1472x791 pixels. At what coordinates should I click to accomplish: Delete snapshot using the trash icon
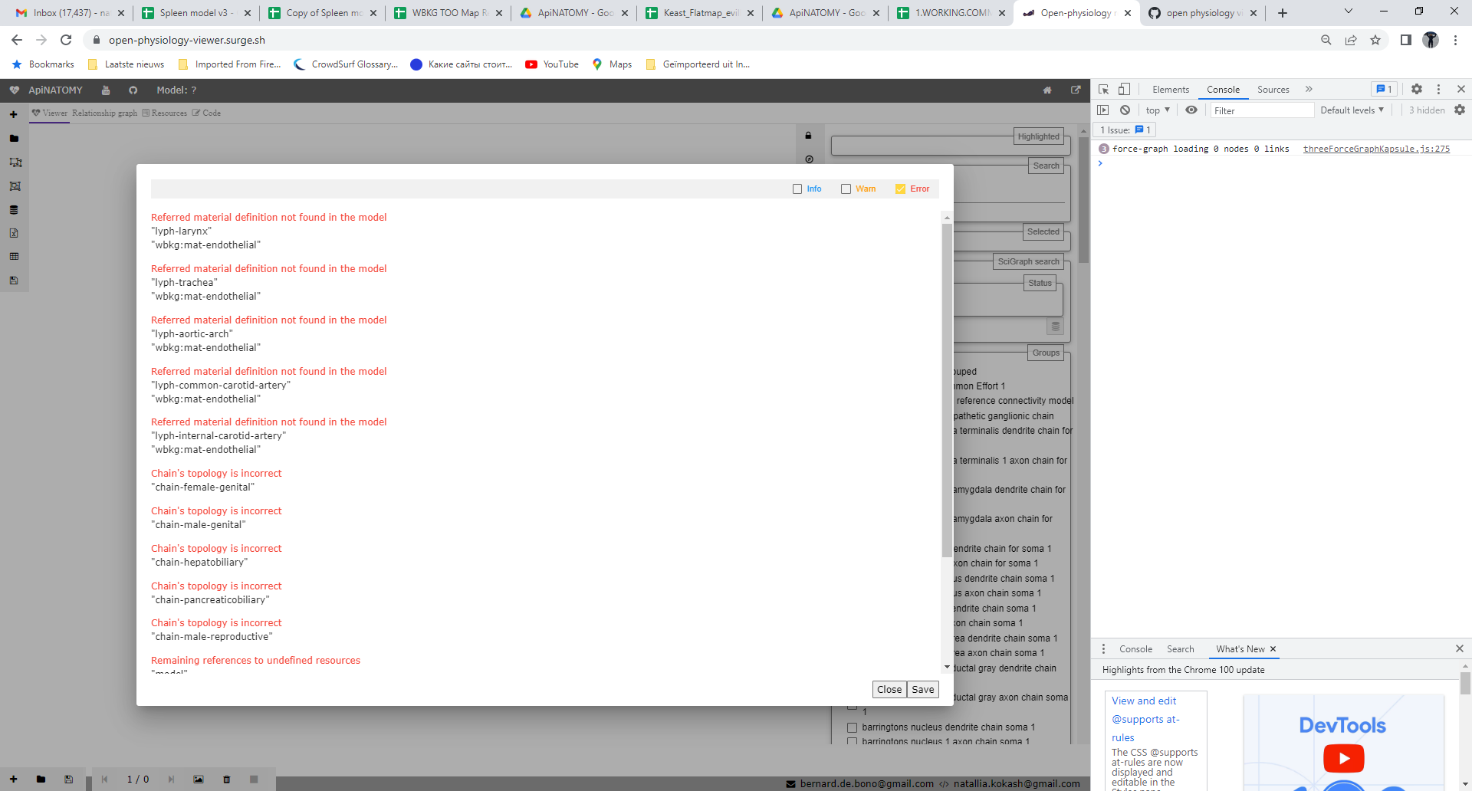226,779
